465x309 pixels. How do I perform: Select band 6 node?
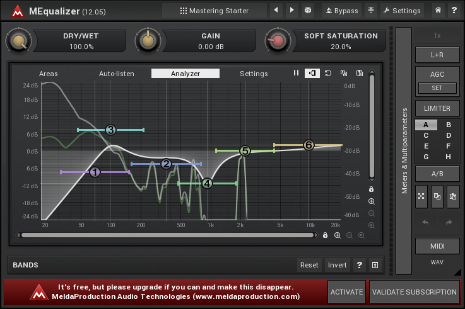[309, 145]
